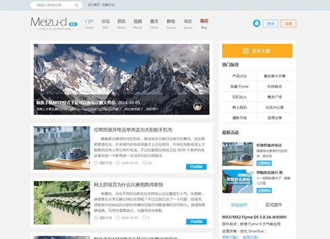330x239 pixels.
Task: Click the orange 发布主题 post button
Action: (257, 50)
